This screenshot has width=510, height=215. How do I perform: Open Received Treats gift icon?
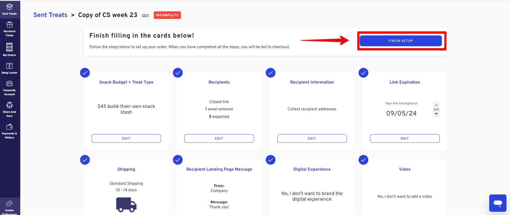point(9,25)
